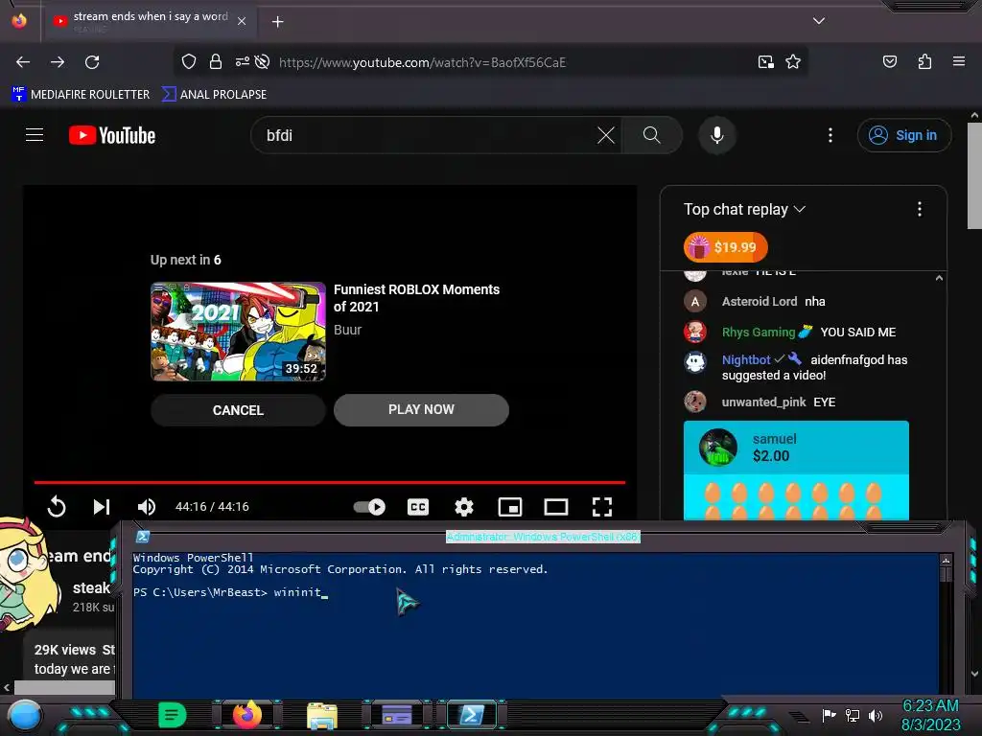Screen dimensions: 982x736
Task: Save page to Pocket
Action: 889,61
